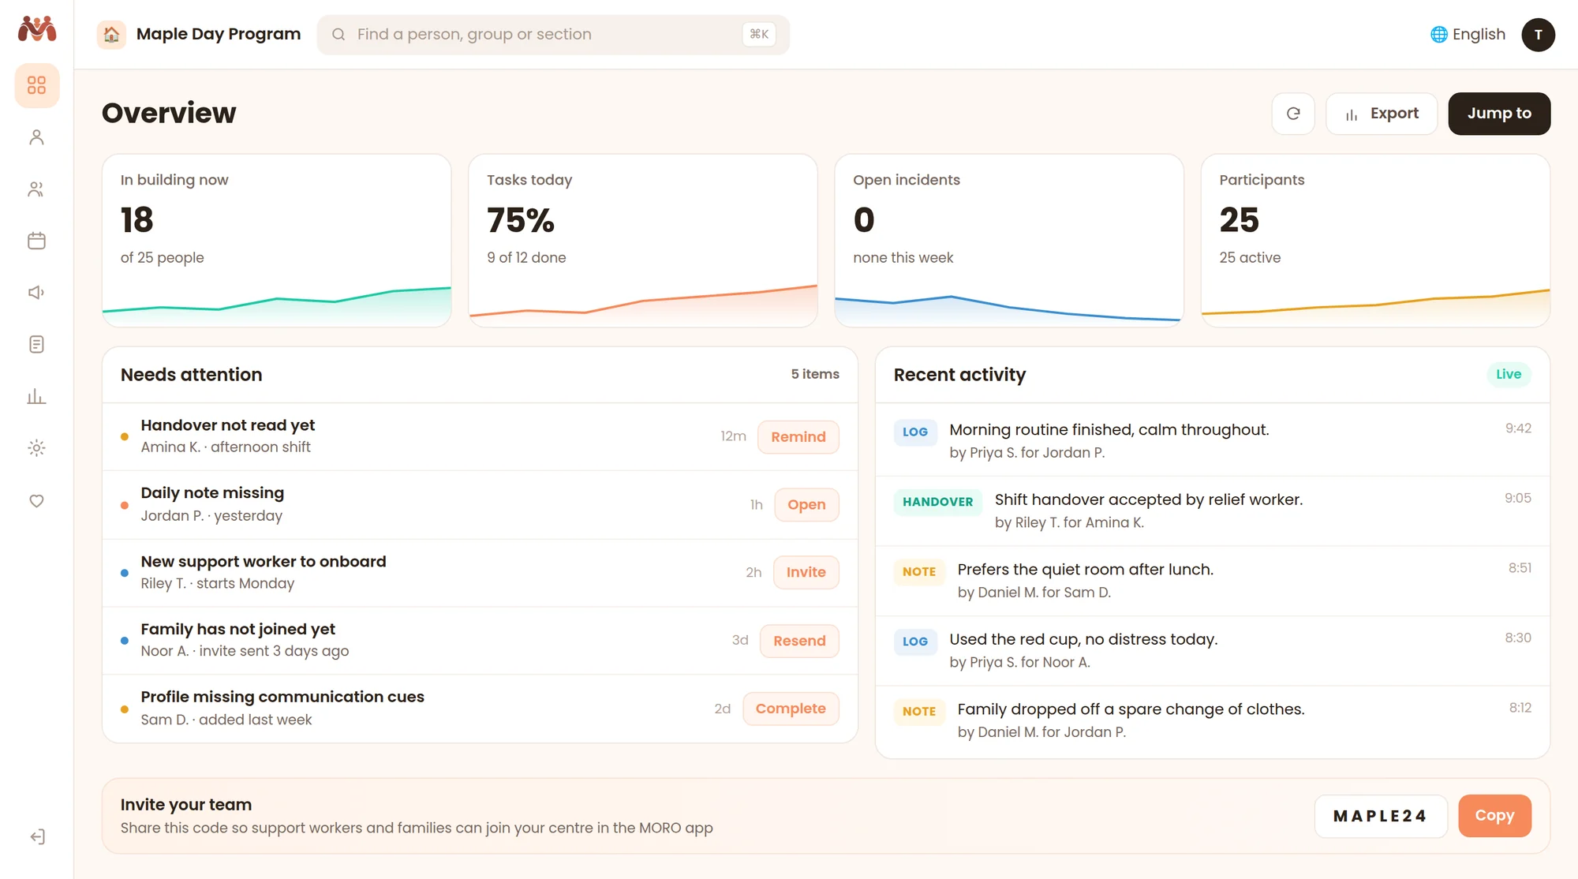
Task: Open 'Shift handover accepted by relief worker.' entry
Action: click(1213, 511)
